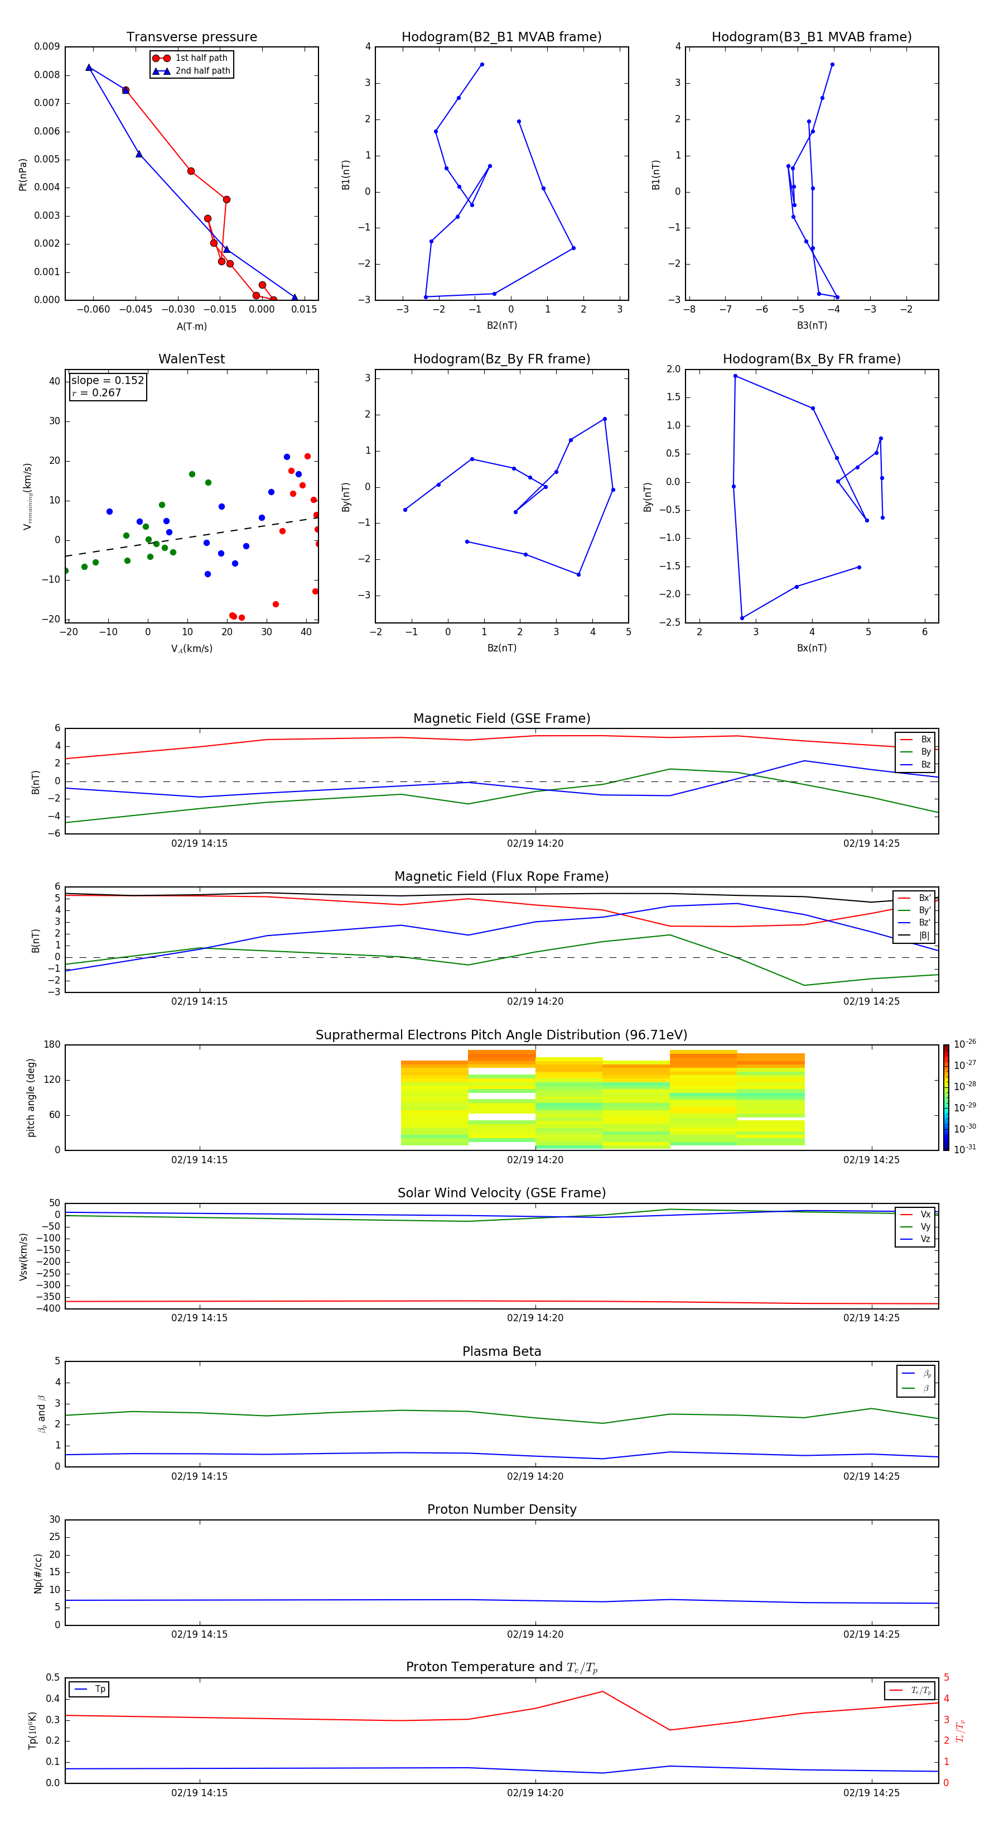Viewport: 1004px width, 1842px height.
Task: Select the Bz' legend entry in Flux Rope panel
Action: click(x=915, y=923)
